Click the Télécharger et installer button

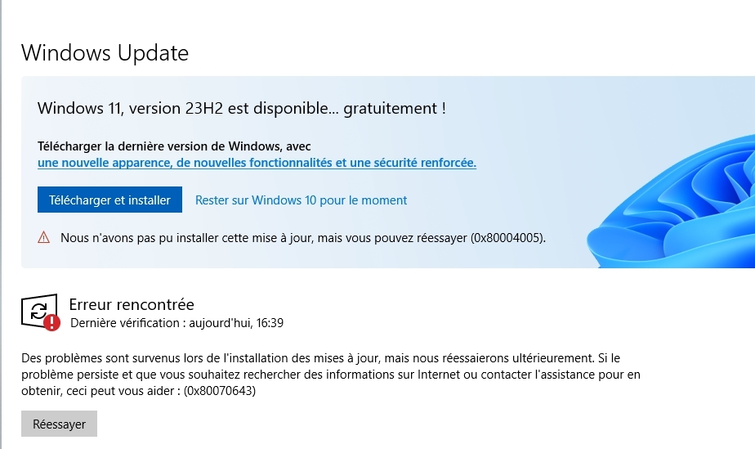(109, 200)
